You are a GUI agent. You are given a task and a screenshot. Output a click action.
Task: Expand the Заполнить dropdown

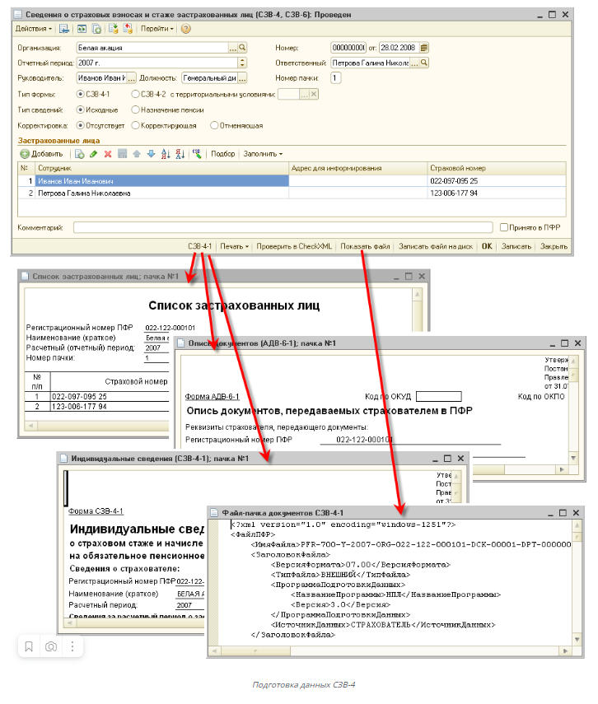[263, 154]
